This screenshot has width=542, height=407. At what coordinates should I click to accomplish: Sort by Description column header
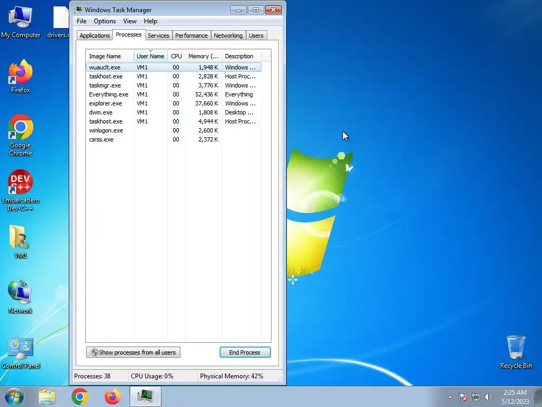click(241, 56)
